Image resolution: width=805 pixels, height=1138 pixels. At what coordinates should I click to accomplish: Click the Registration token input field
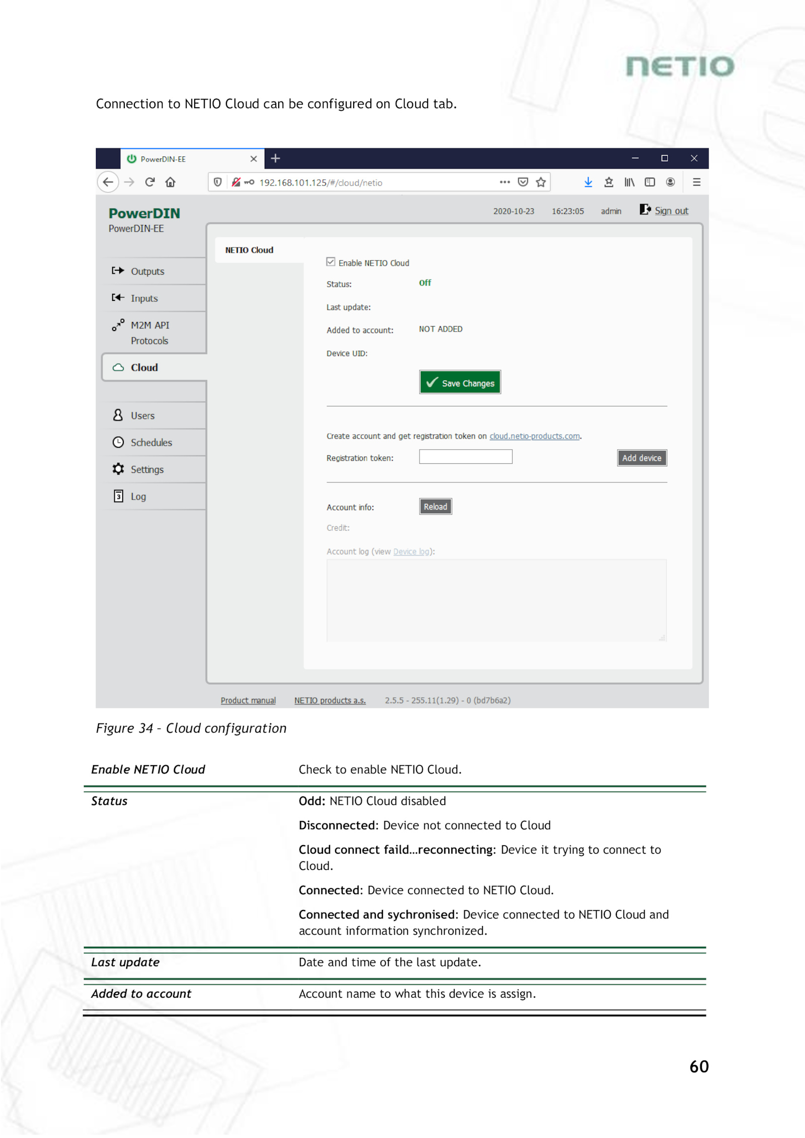pos(465,457)
